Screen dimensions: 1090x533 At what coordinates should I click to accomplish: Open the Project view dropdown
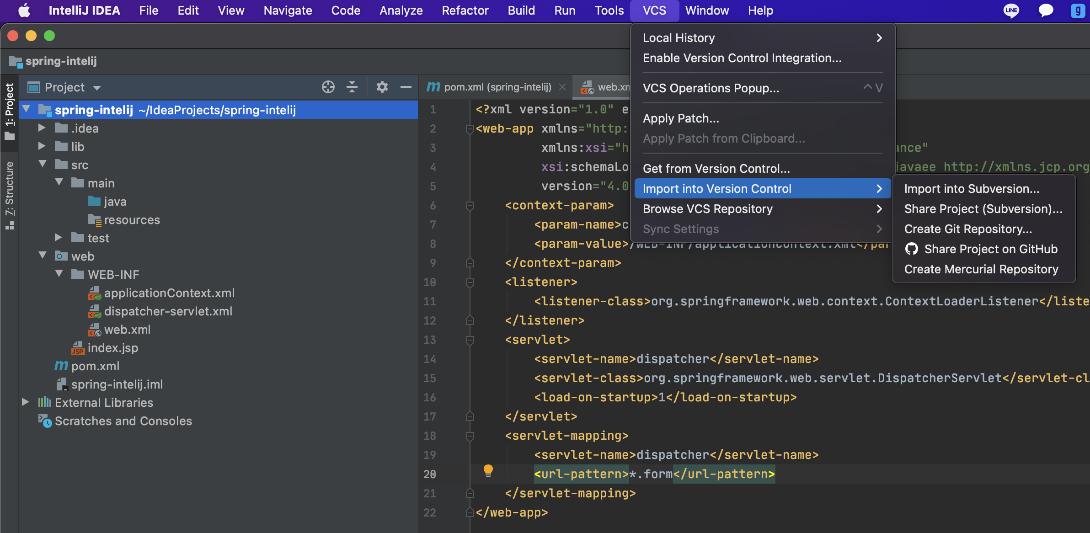[x=97, y=87]
